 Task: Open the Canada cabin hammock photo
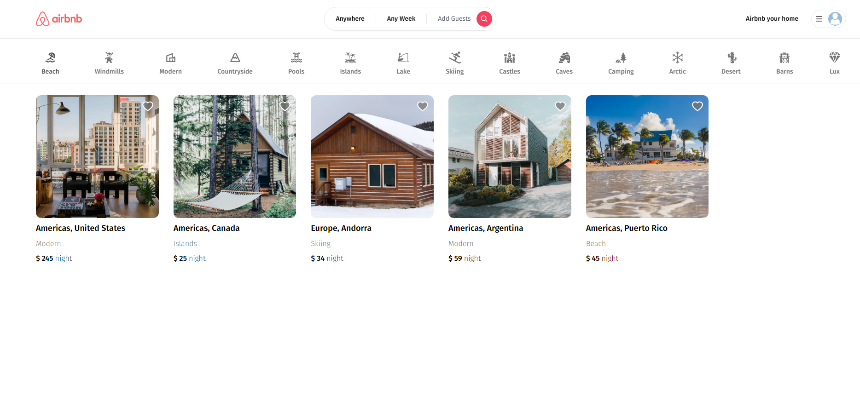click(235, 156)
